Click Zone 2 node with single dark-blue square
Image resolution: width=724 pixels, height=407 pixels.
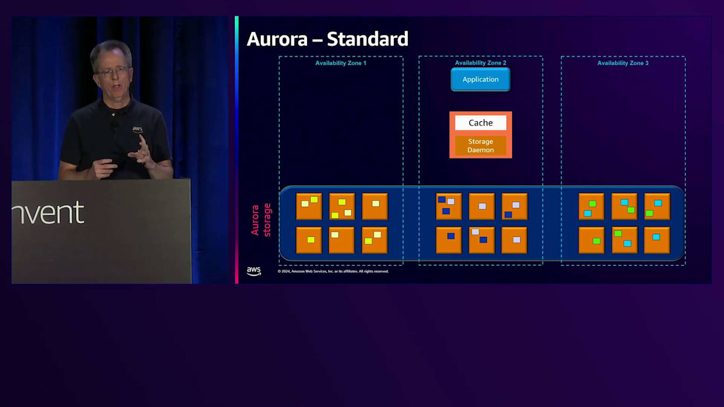[x=449, y=240]
